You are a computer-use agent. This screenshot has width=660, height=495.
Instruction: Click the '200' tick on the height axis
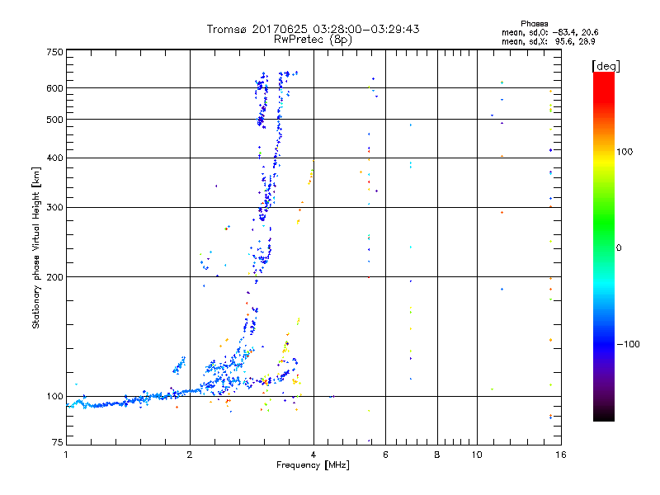(54, 277)
